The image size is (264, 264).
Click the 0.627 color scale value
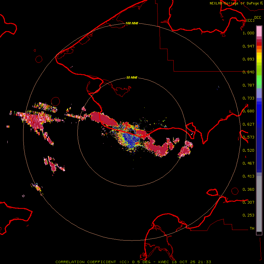248,124
